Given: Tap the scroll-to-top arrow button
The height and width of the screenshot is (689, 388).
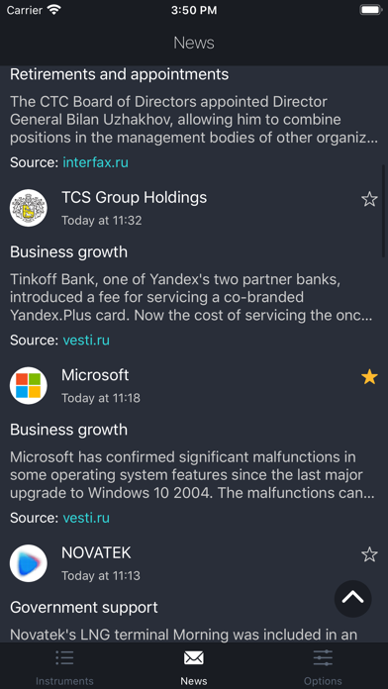Looking at the screenshot, I should click(x=352, y=598).
